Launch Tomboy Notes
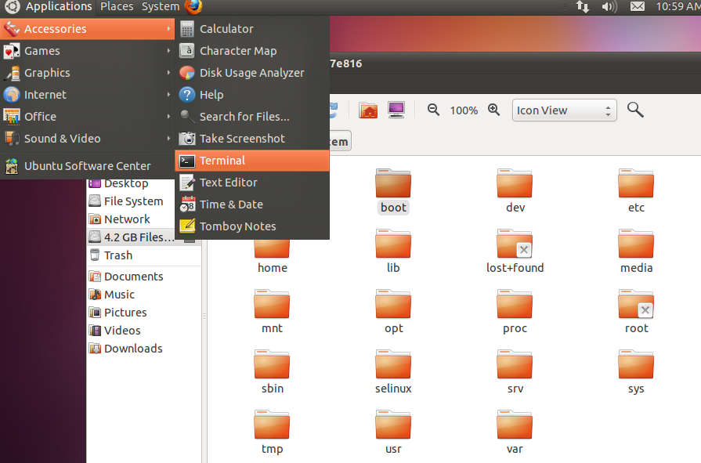The width and height of the screenshot is (701, 463). coord(252,226)
